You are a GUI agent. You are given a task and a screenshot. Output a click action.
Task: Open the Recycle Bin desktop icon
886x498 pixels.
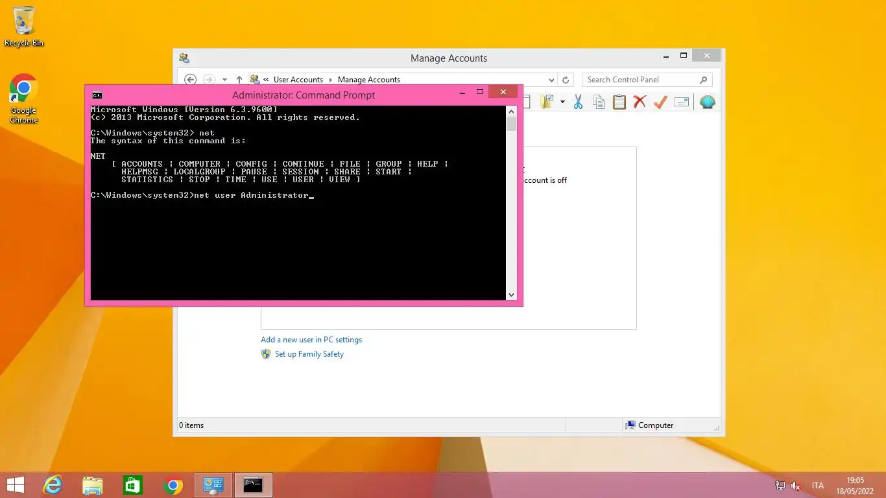(24, 27)
